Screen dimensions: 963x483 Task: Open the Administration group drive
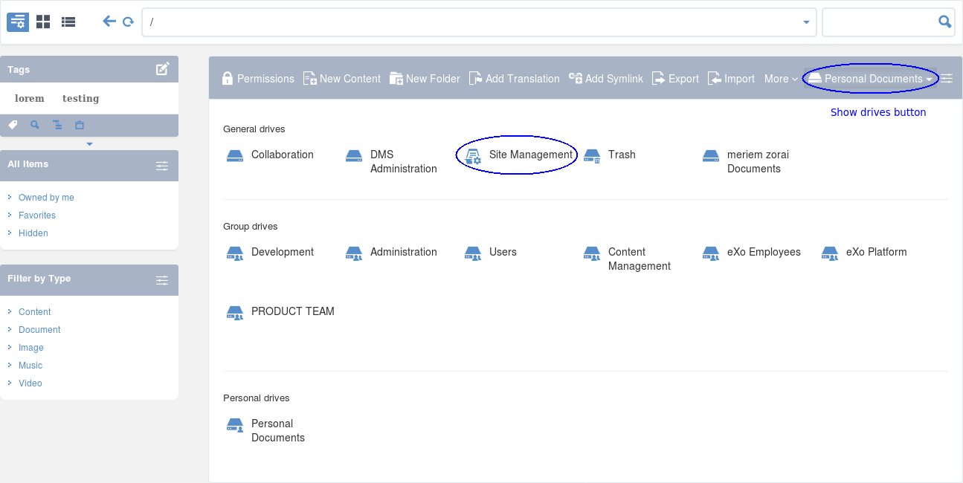point(392,253)
